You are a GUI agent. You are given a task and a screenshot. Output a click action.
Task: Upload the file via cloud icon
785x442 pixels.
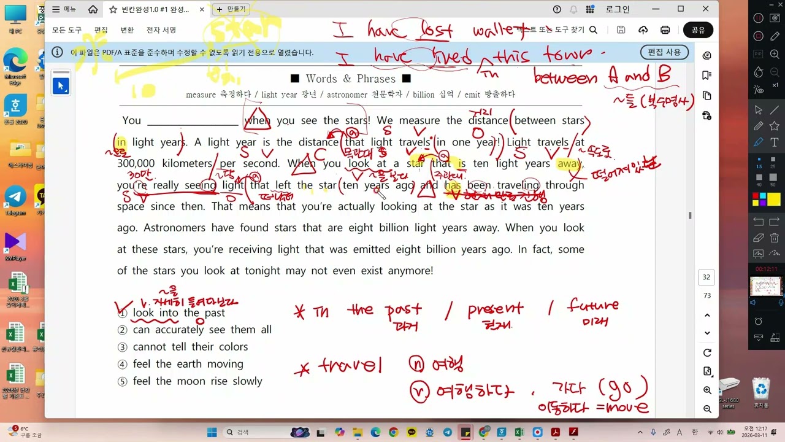tap(643, 30)
